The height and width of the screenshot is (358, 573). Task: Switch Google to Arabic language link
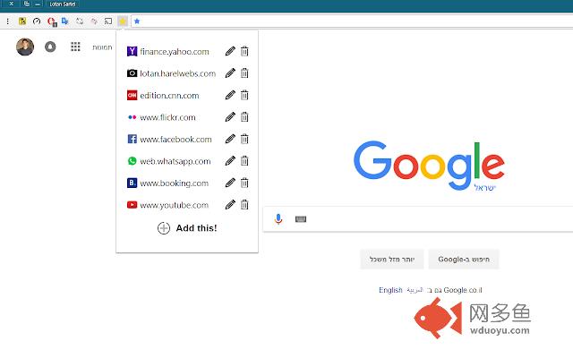(415, 290)
